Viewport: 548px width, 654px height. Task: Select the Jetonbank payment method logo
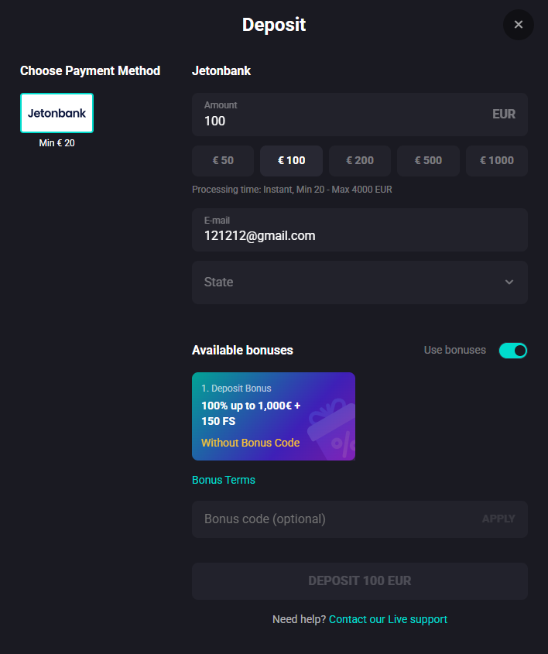point(57,113)
